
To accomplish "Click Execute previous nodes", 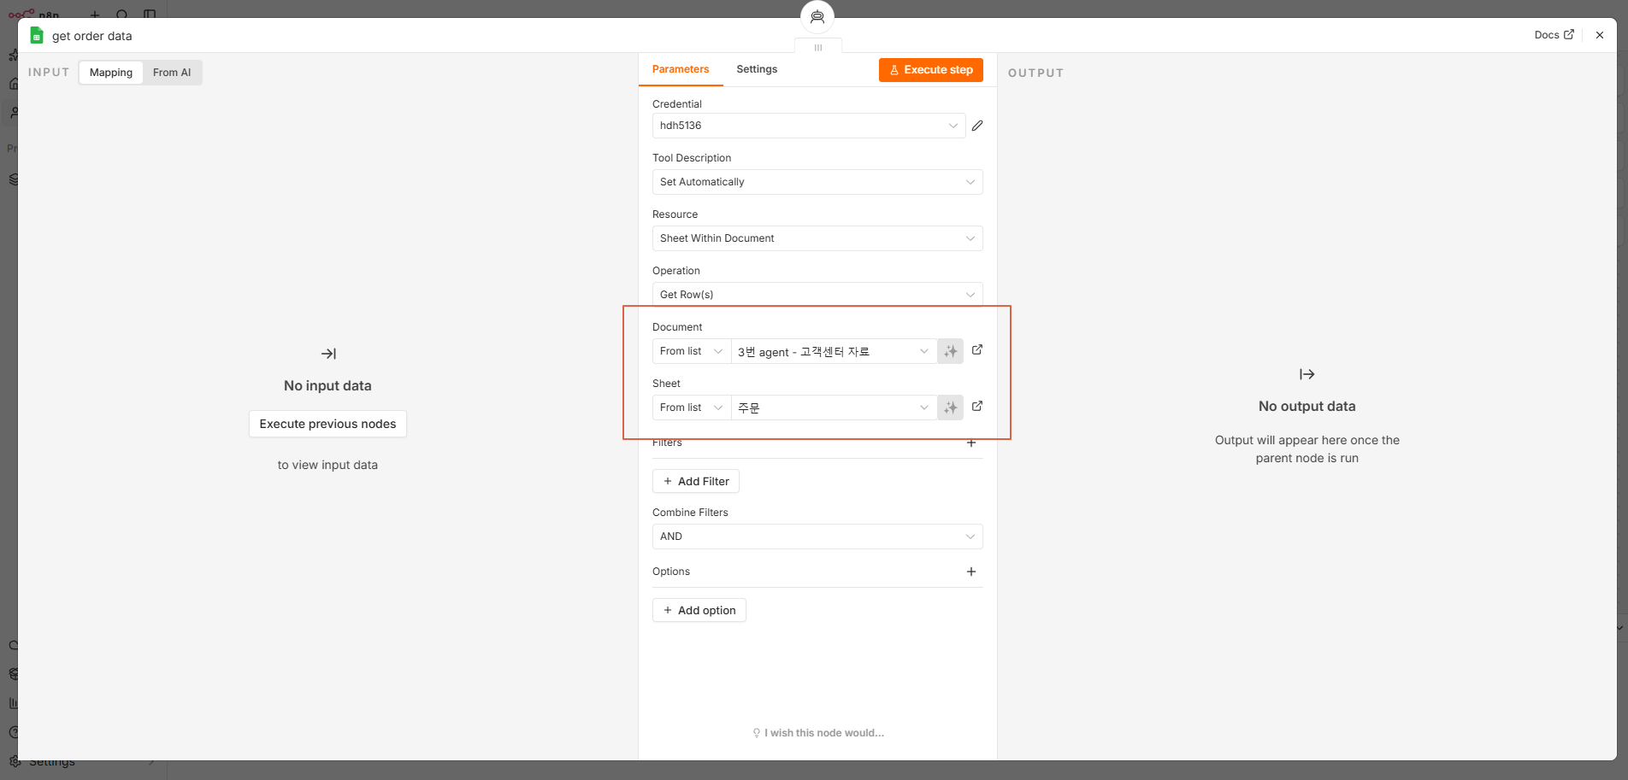I will tap(327, 424).
